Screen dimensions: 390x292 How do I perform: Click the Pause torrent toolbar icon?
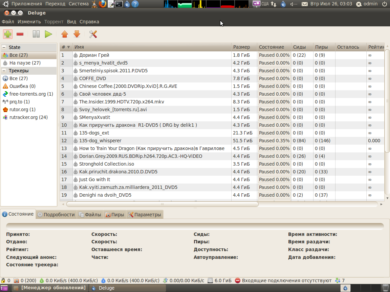point(36,34)
